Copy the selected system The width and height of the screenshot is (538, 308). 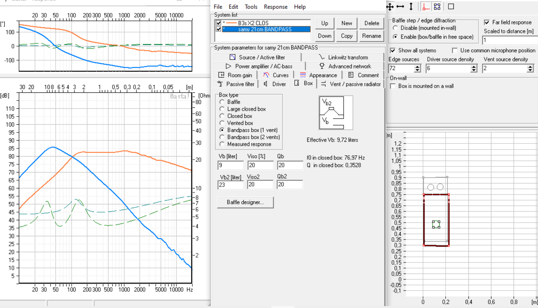point(347,36)
